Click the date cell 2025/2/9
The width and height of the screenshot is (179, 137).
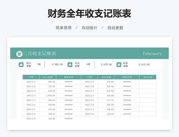(x=31, y=118)
